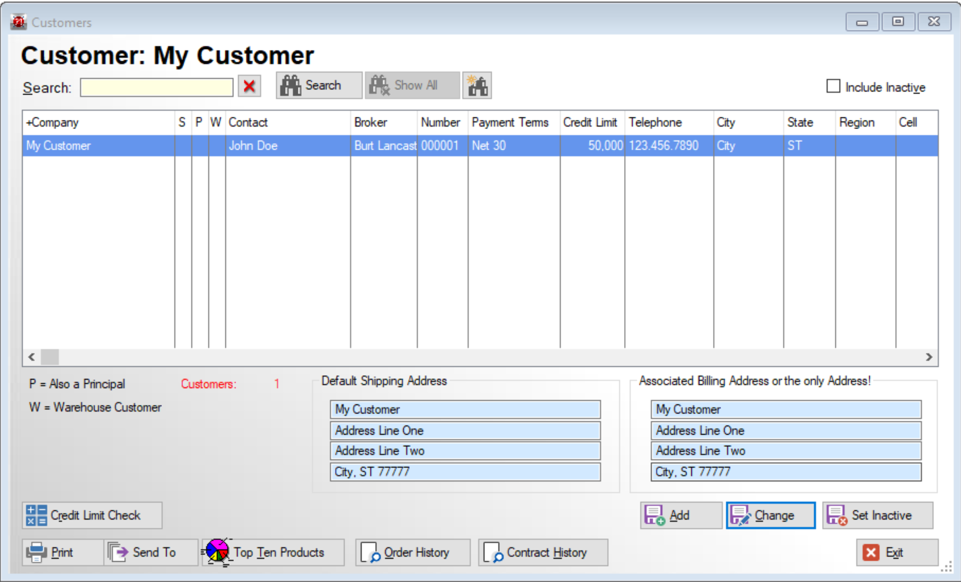Sort by the Contact column header
The height and width of the screenshot is (582, 961).
[288, 122]
